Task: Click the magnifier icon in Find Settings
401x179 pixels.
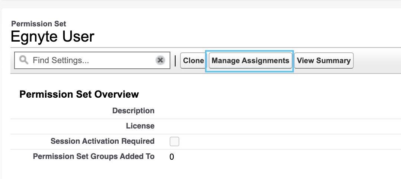Action: pos(24,60)
